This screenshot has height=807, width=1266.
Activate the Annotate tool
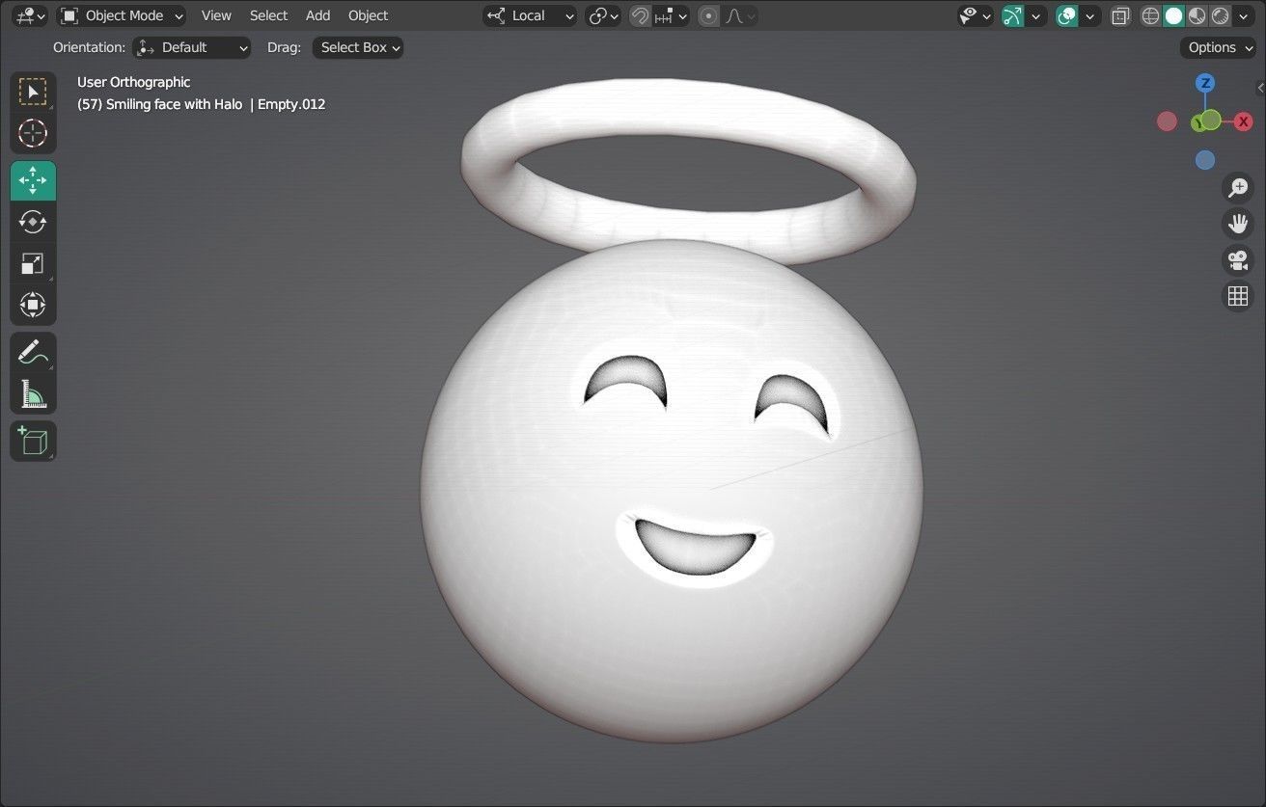point(33,351)
